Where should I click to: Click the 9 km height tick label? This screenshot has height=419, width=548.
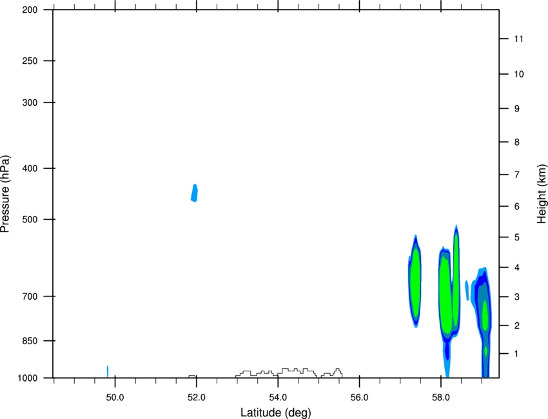click(517, 109)
